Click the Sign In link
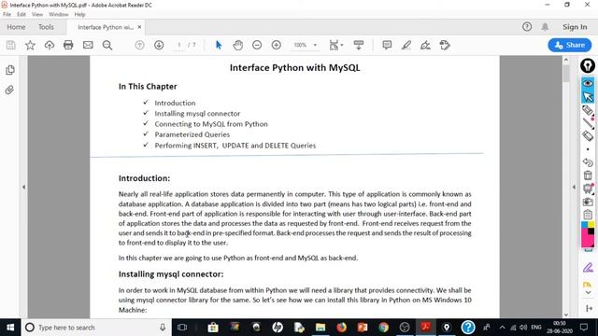This screenshot has height=336, width=598. click(x=575, y=27)
